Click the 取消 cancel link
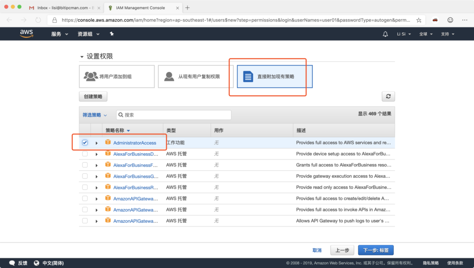Image resolution: width=474 pixels, height=268 pixels. [x=317, y=250]
